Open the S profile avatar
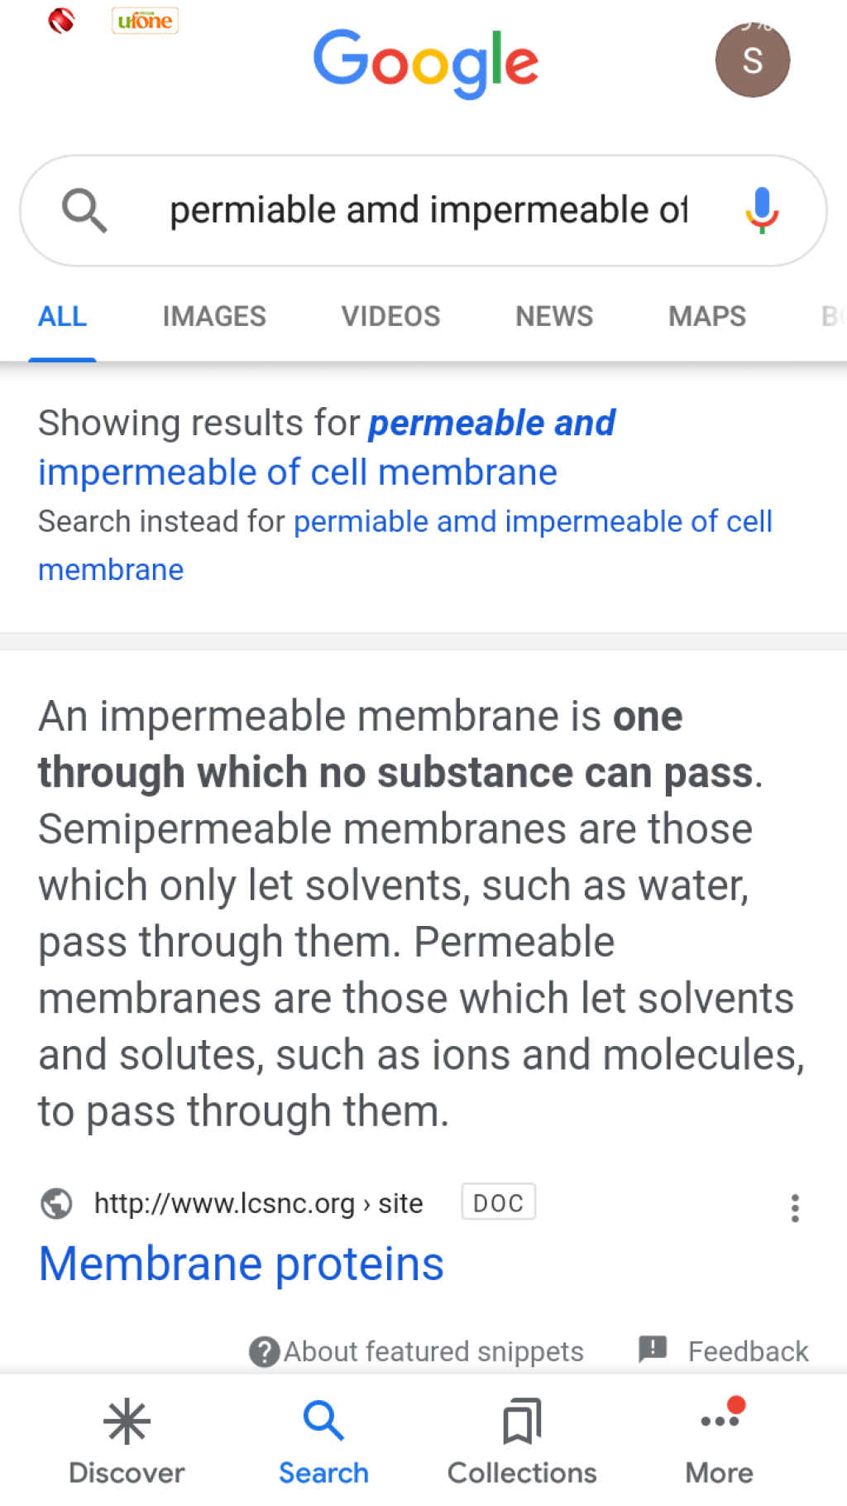 pos(752,60)
